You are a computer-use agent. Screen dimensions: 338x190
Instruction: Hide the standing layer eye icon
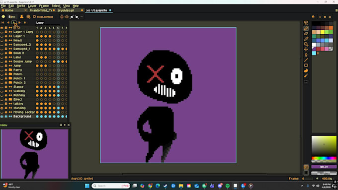2,108
